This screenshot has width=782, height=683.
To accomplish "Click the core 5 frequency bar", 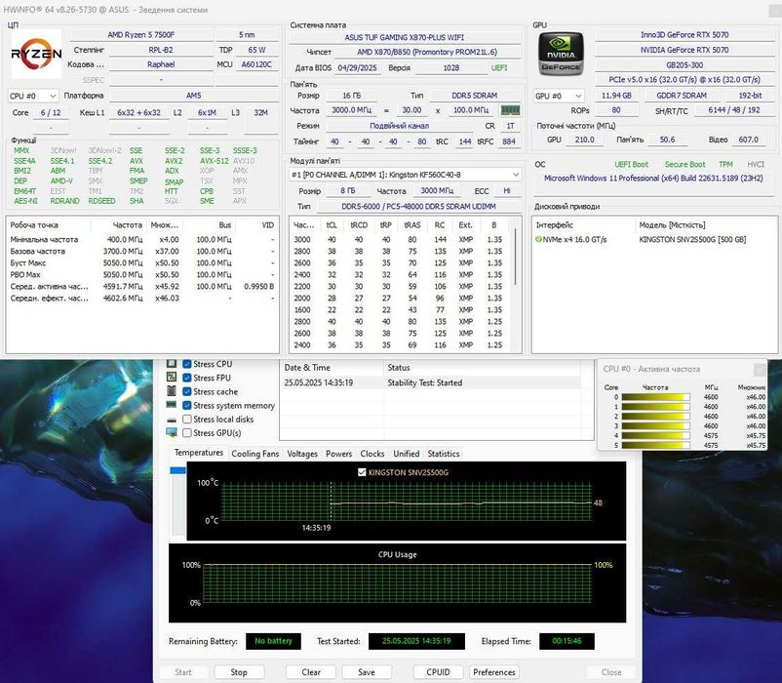I will coord(655,445).
